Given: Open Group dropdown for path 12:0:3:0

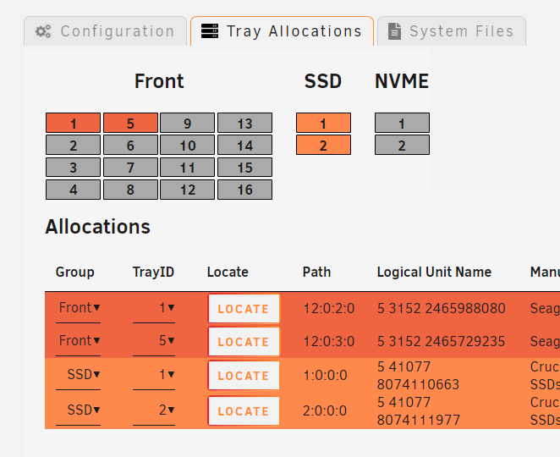Looking at the screenshot, I should (x=78, y=341).
